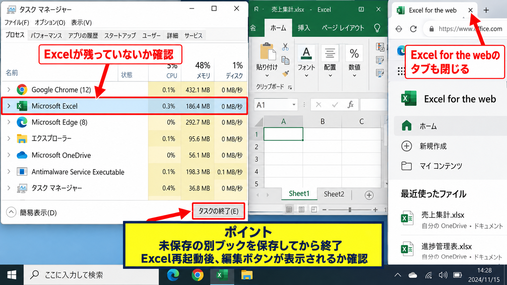Click the zoom in plus icon in Excel
Viewport: 507px width, 285px height.
tap(375, 210)
